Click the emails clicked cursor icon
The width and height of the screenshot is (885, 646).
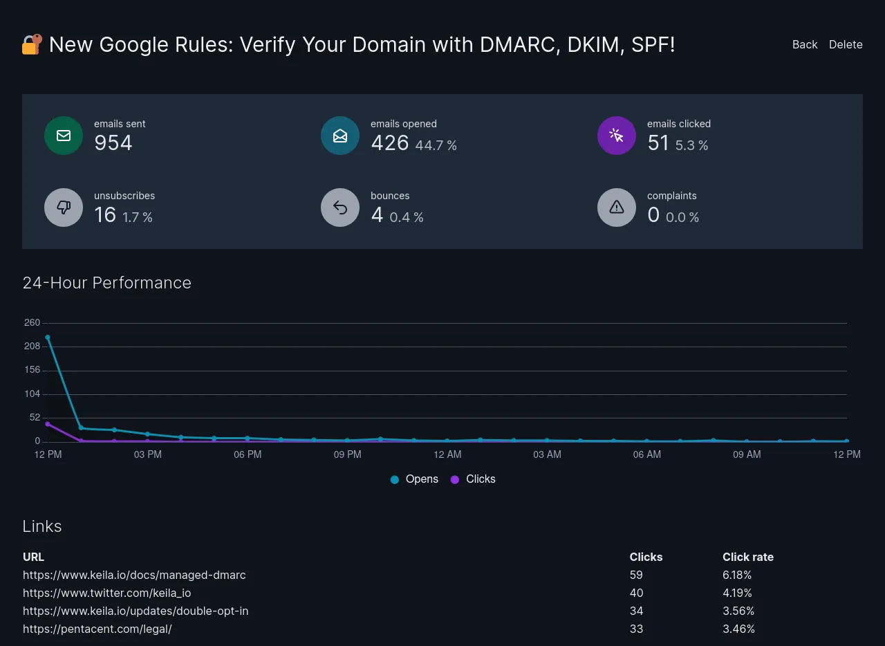(617, 136)
